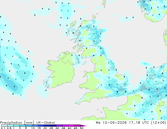Click the 0.1–0.5 mm legend color swatch
The width and height of the screenshot is (167, 129).
4,126
